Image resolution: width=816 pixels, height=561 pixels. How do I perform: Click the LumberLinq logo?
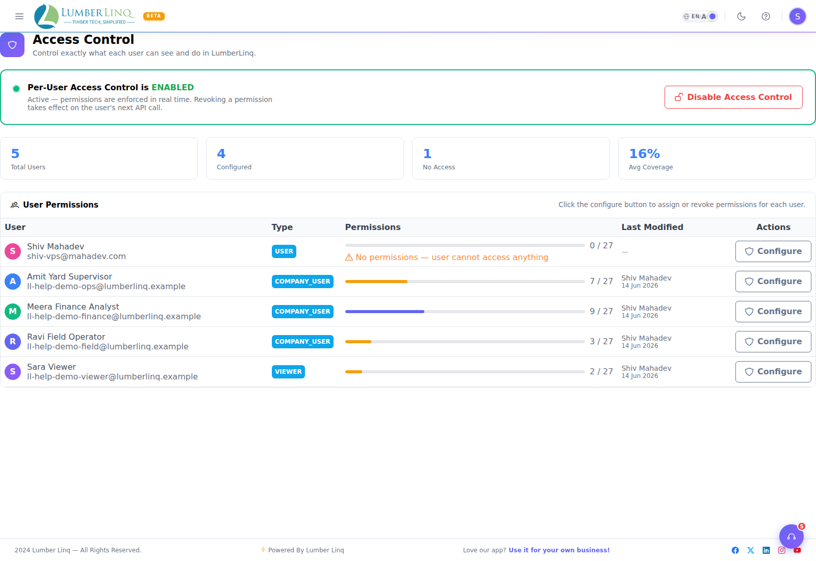[85, 16]
